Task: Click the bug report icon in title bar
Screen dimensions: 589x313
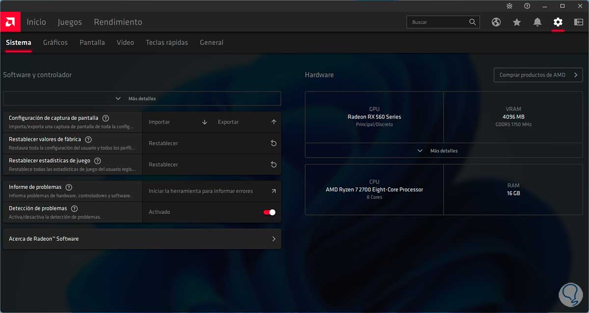Action: coord(509,6)
